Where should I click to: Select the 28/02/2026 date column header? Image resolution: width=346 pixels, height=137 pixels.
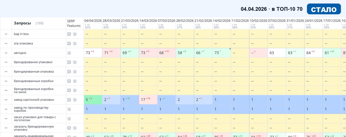(x=185, y=21)
